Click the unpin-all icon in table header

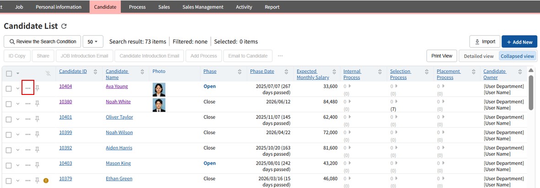point(49,73)
